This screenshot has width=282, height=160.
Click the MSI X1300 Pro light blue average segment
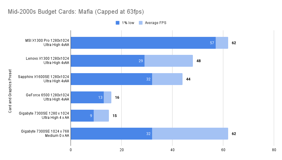pyautogui.click(x=222, y=43)
